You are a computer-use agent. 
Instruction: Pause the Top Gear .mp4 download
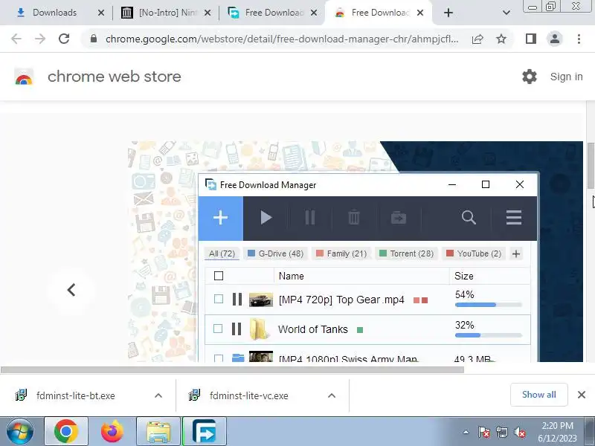click(x=237, y=299)
